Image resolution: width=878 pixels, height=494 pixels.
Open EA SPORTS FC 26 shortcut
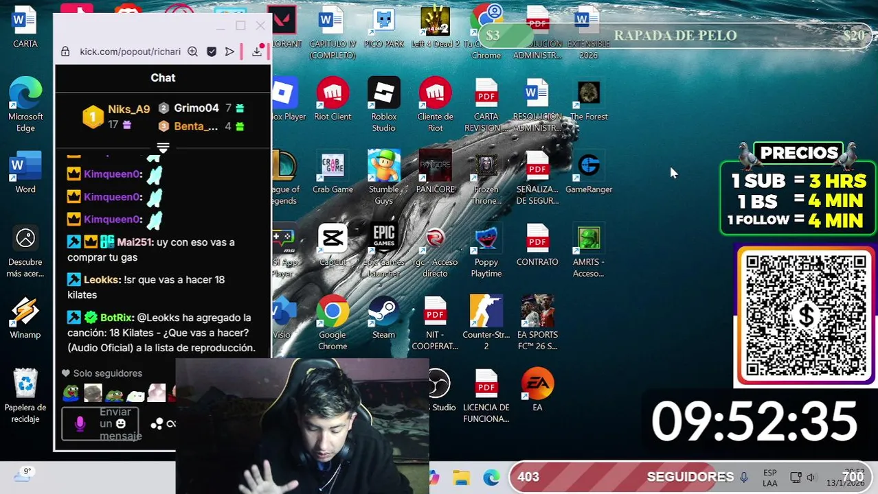tap(537, 322)
